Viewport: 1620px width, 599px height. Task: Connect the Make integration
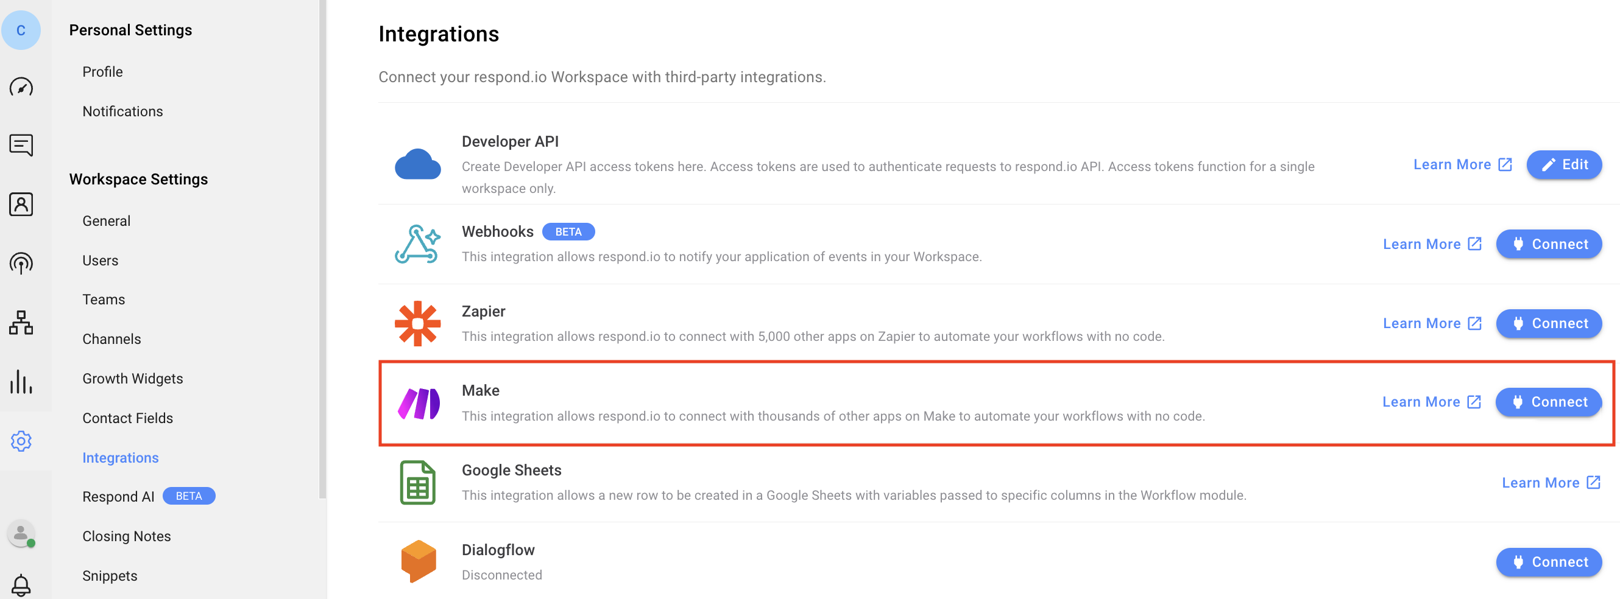click(x=1548, y=402)
